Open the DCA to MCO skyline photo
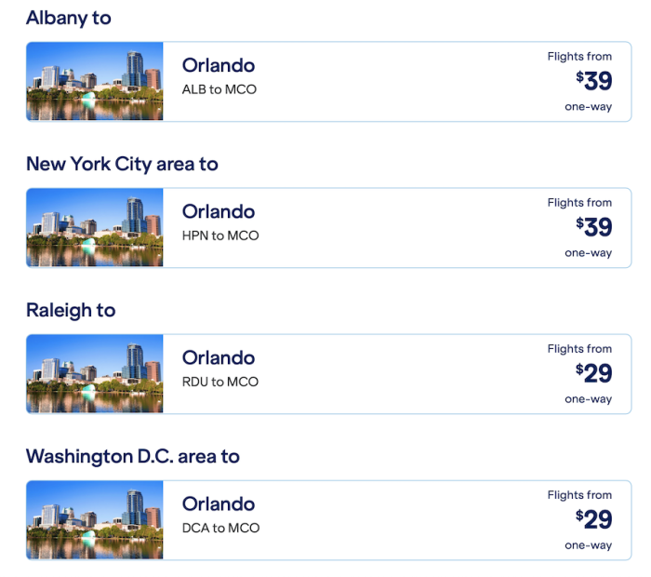Screen dimensions: 651x577 (95, 520)
